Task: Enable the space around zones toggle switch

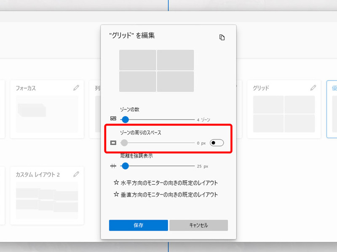Action: click(x=217, y=143)
